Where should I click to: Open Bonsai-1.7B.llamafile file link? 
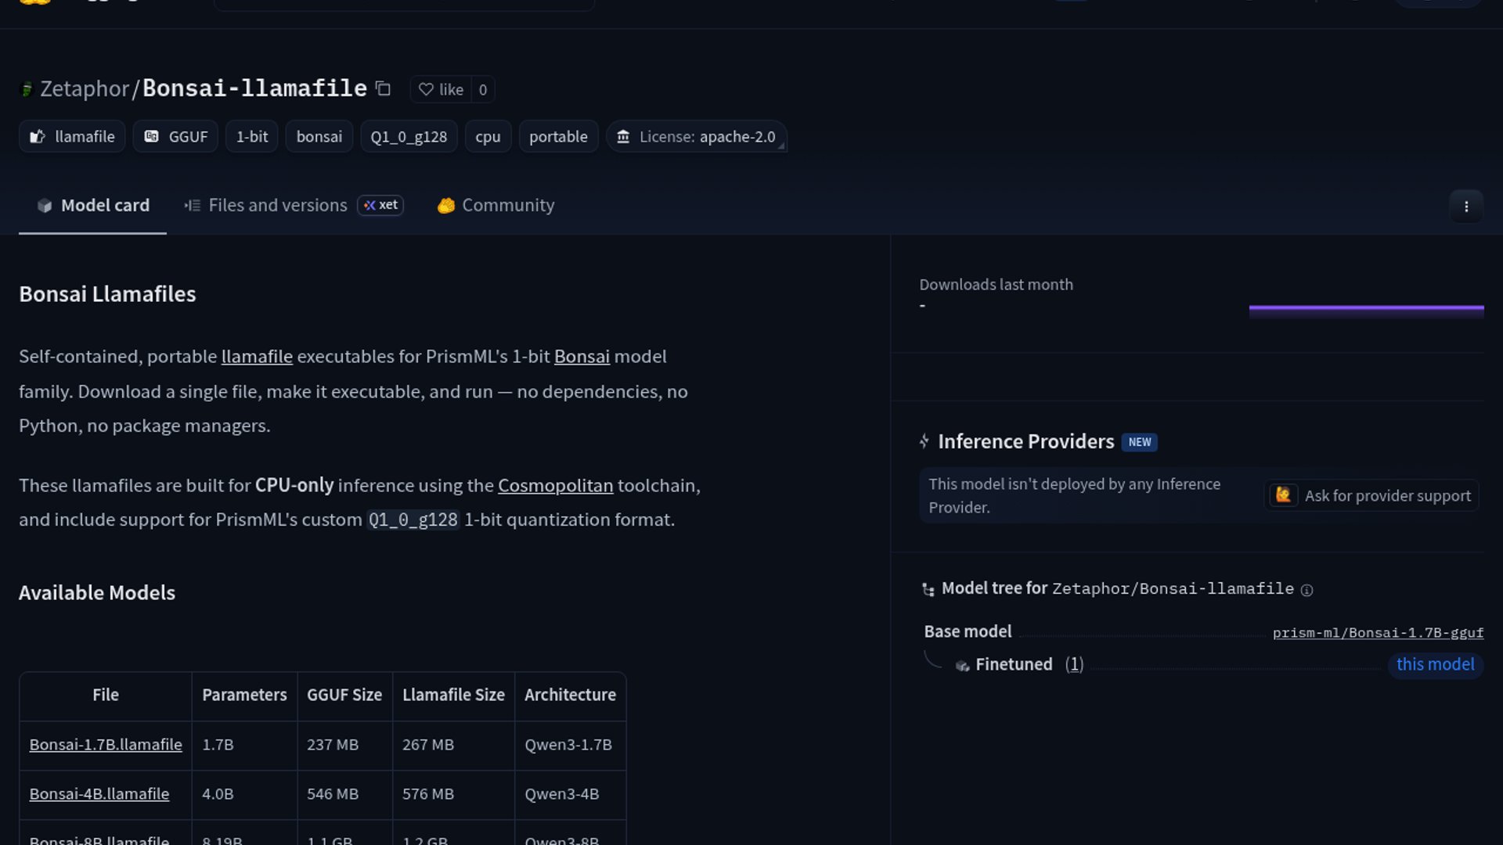tap(106, 745)
